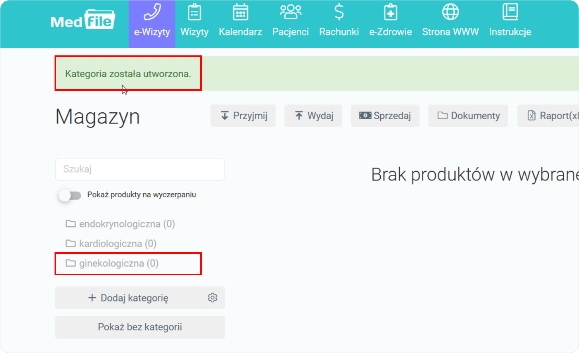The width and height of the screenshot is (579, 353).
Task: Select ginekologiczna (0) category
Action: [112, 263]
